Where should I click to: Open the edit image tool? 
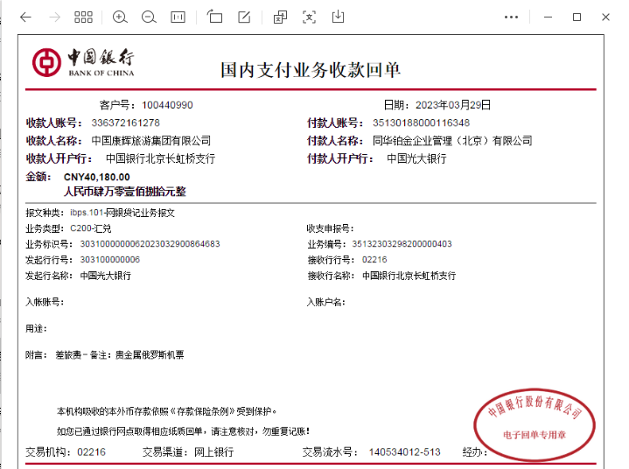pos(244,17)
